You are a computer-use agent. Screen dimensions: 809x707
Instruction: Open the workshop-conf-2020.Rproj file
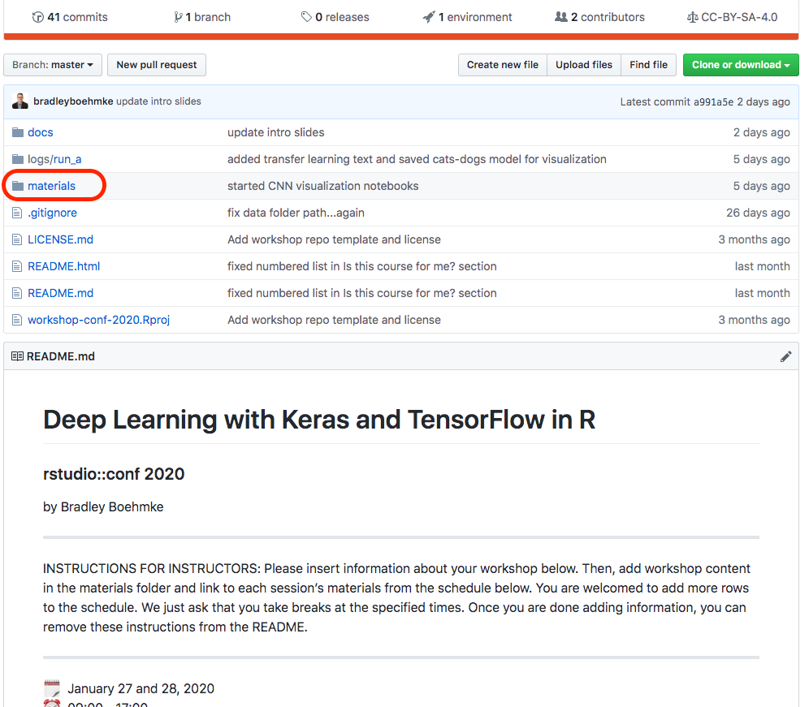coord(98,321)
